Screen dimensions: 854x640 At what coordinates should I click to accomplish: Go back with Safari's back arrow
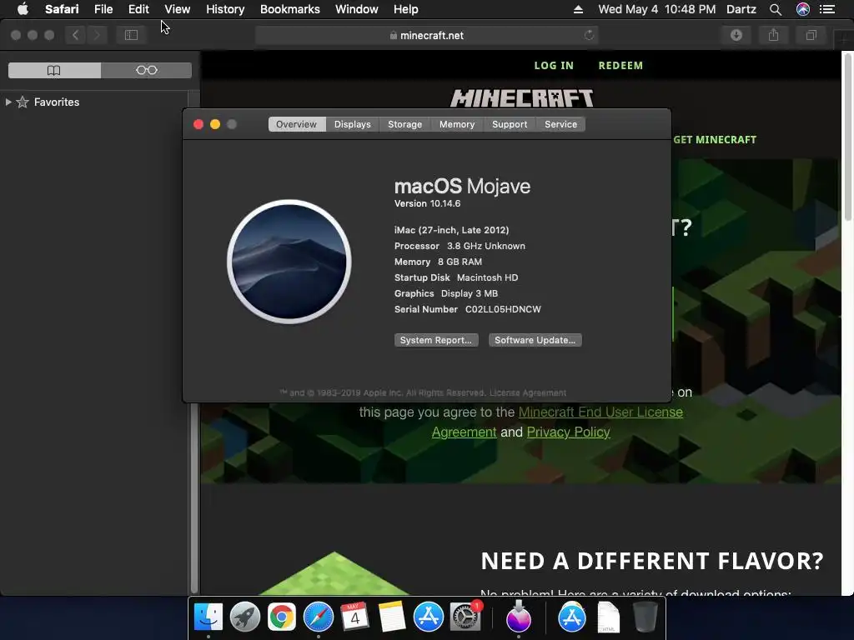pyautogui.click(x=76, y=35)
